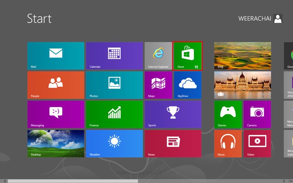Click the scrollbar right arrow
The image size is (293, 183).
284,181
